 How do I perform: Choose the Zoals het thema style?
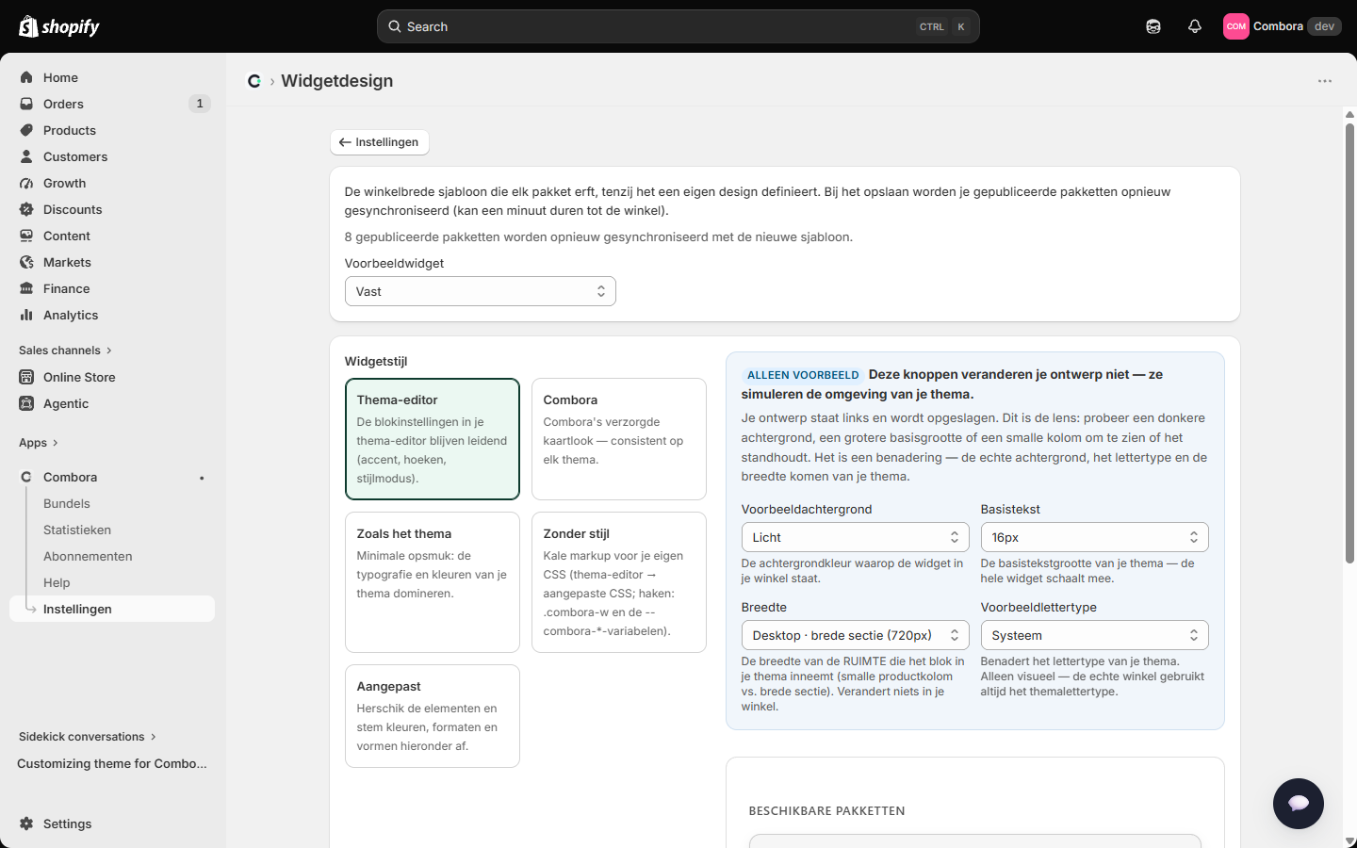point(433,582)
